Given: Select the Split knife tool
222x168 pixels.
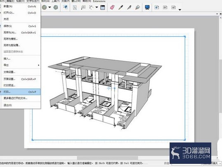Looking at the screenshot, I should (x=129, y=7).
